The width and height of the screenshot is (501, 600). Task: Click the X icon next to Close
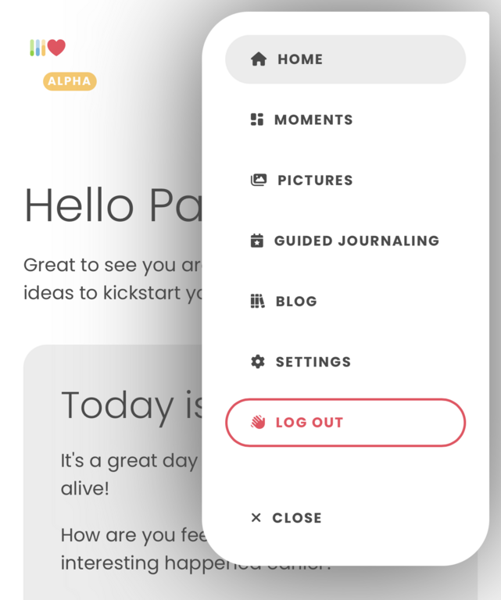coord(256,518)
